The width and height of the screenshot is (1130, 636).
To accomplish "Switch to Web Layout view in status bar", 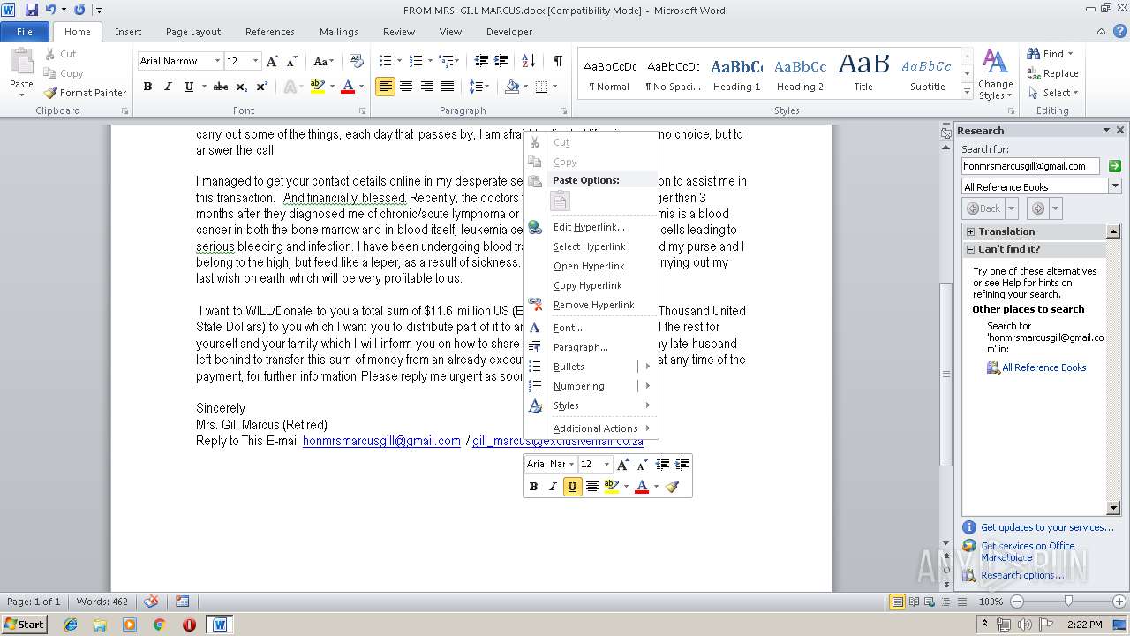I will [930, 602].
